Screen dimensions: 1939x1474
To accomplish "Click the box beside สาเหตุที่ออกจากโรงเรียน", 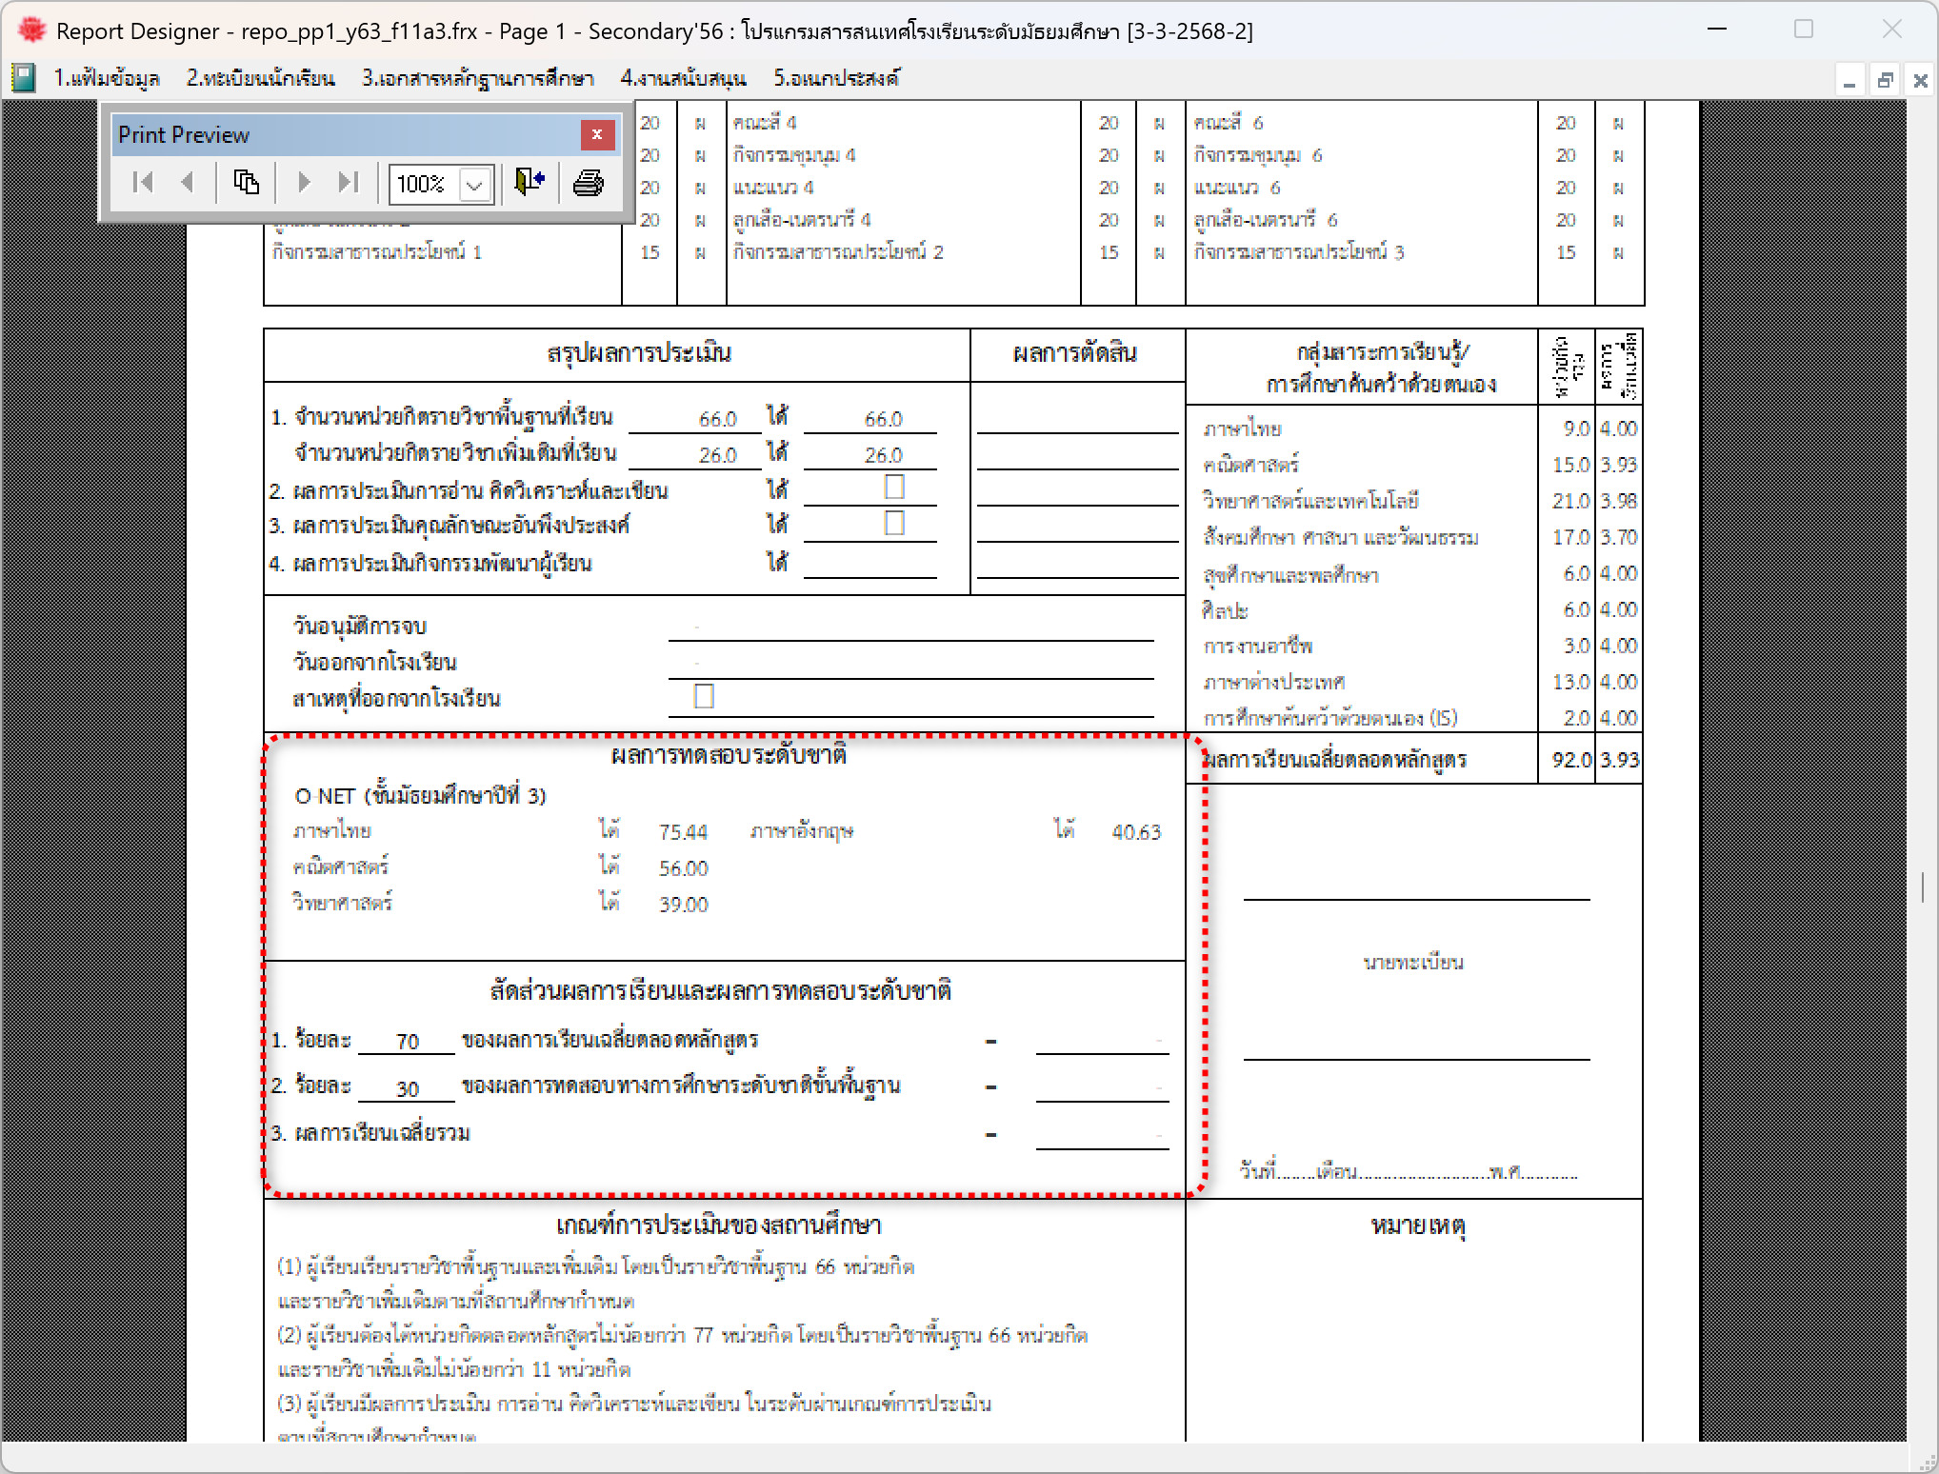I will pos(704,696).
